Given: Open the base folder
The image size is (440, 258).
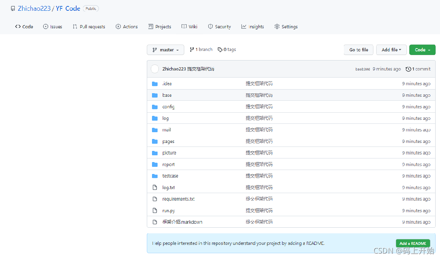Looking at the screenshot, I should point(167,95).
